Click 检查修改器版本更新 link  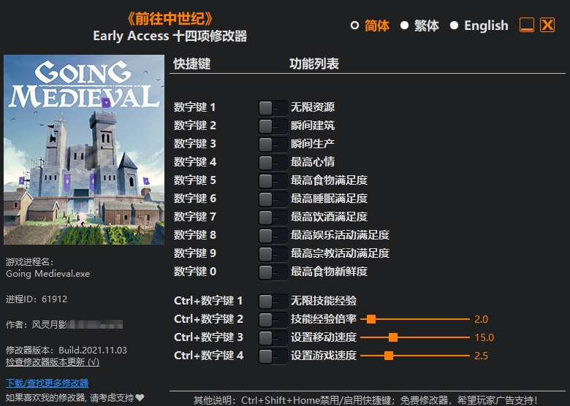point(53,362)
